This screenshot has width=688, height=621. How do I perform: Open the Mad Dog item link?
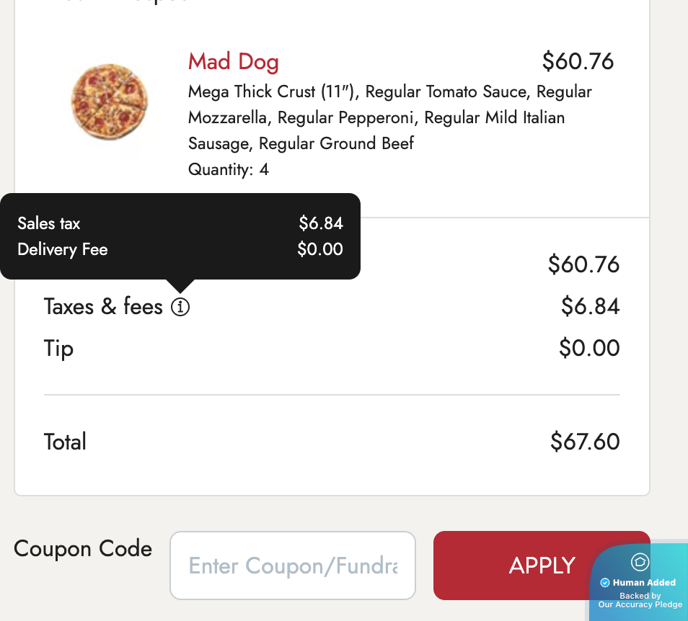[233, 62]
